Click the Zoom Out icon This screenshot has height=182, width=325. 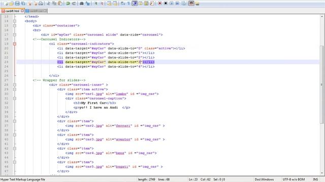102,4
